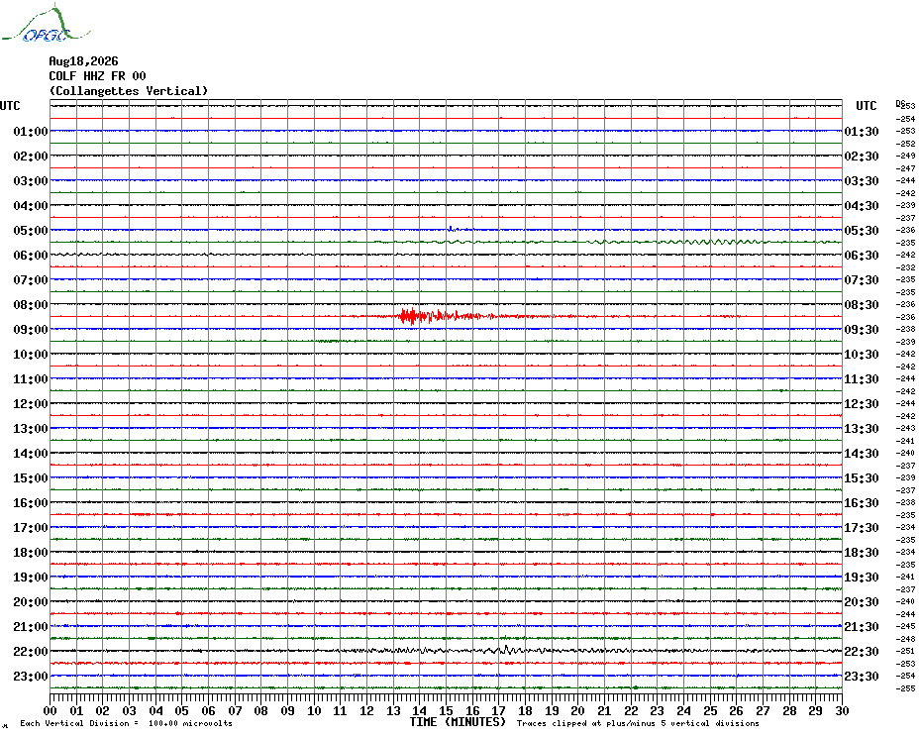
Task: Click the 15:30 right-side label
Action: point(862,477)
